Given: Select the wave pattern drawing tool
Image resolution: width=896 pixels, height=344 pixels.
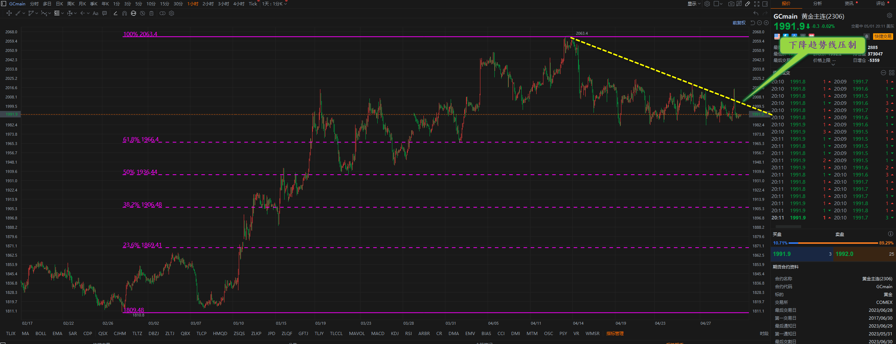Looking at the screenshot, I should [44, 13].
